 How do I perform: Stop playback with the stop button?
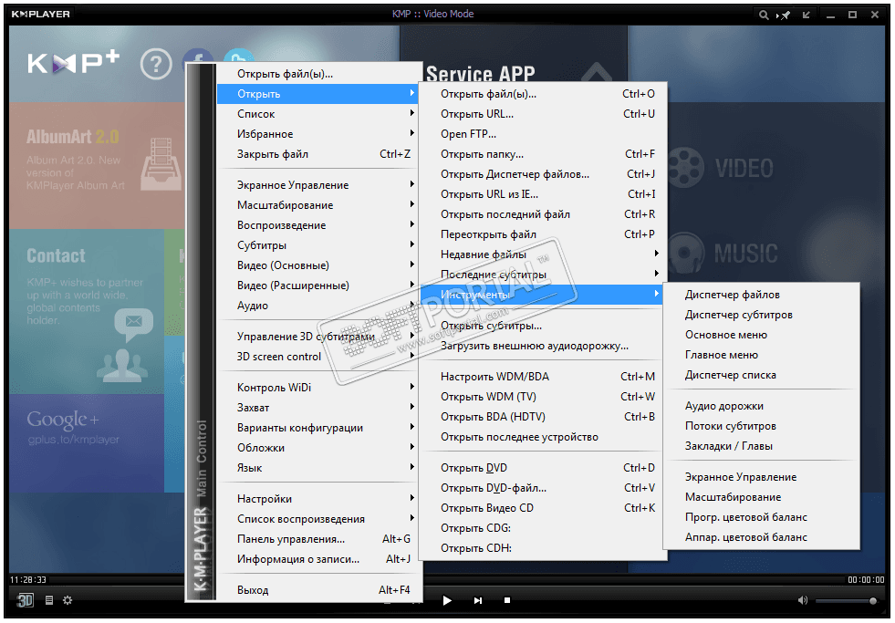[x=507, y=600]
